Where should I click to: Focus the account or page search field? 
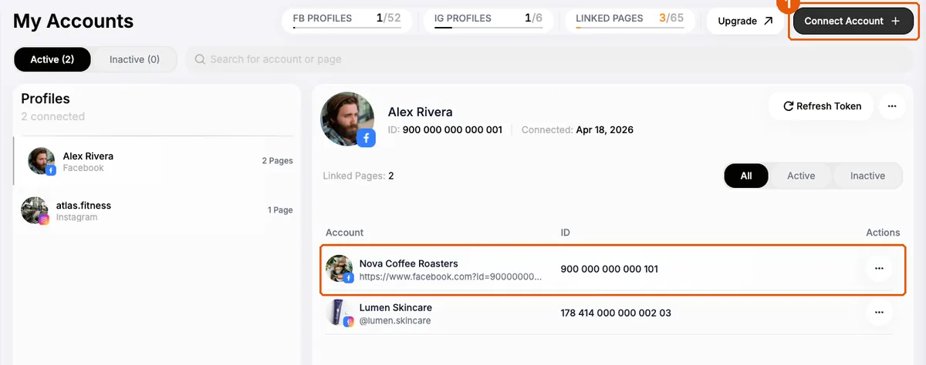pos(549,59)
